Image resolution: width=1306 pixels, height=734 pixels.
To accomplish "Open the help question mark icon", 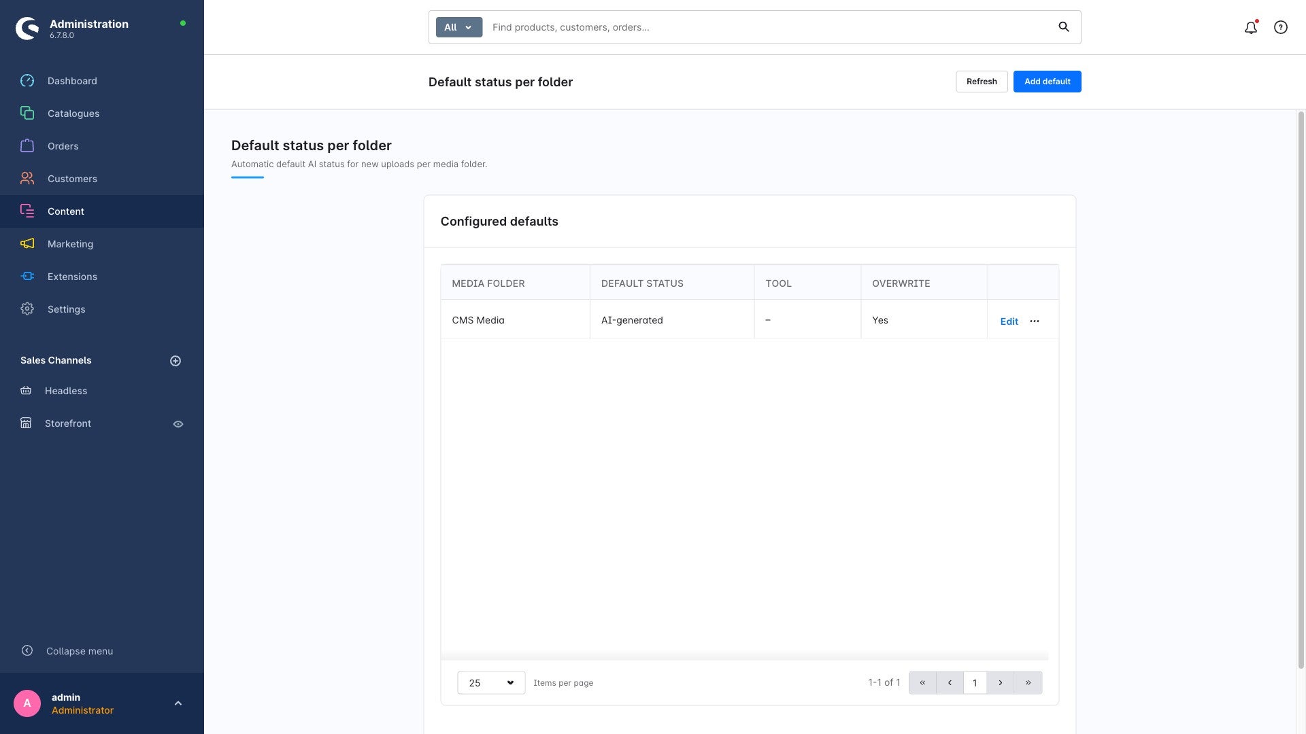I will coord(1281,27).
